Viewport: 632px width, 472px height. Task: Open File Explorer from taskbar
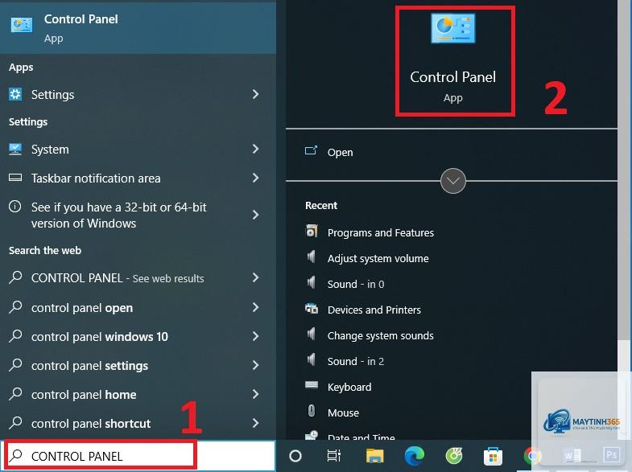pos(375,456)
